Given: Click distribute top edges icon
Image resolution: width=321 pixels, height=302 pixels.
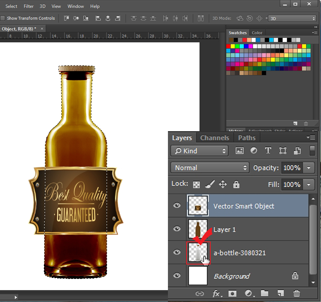Looking at the screenshot, I should (134, 18).
